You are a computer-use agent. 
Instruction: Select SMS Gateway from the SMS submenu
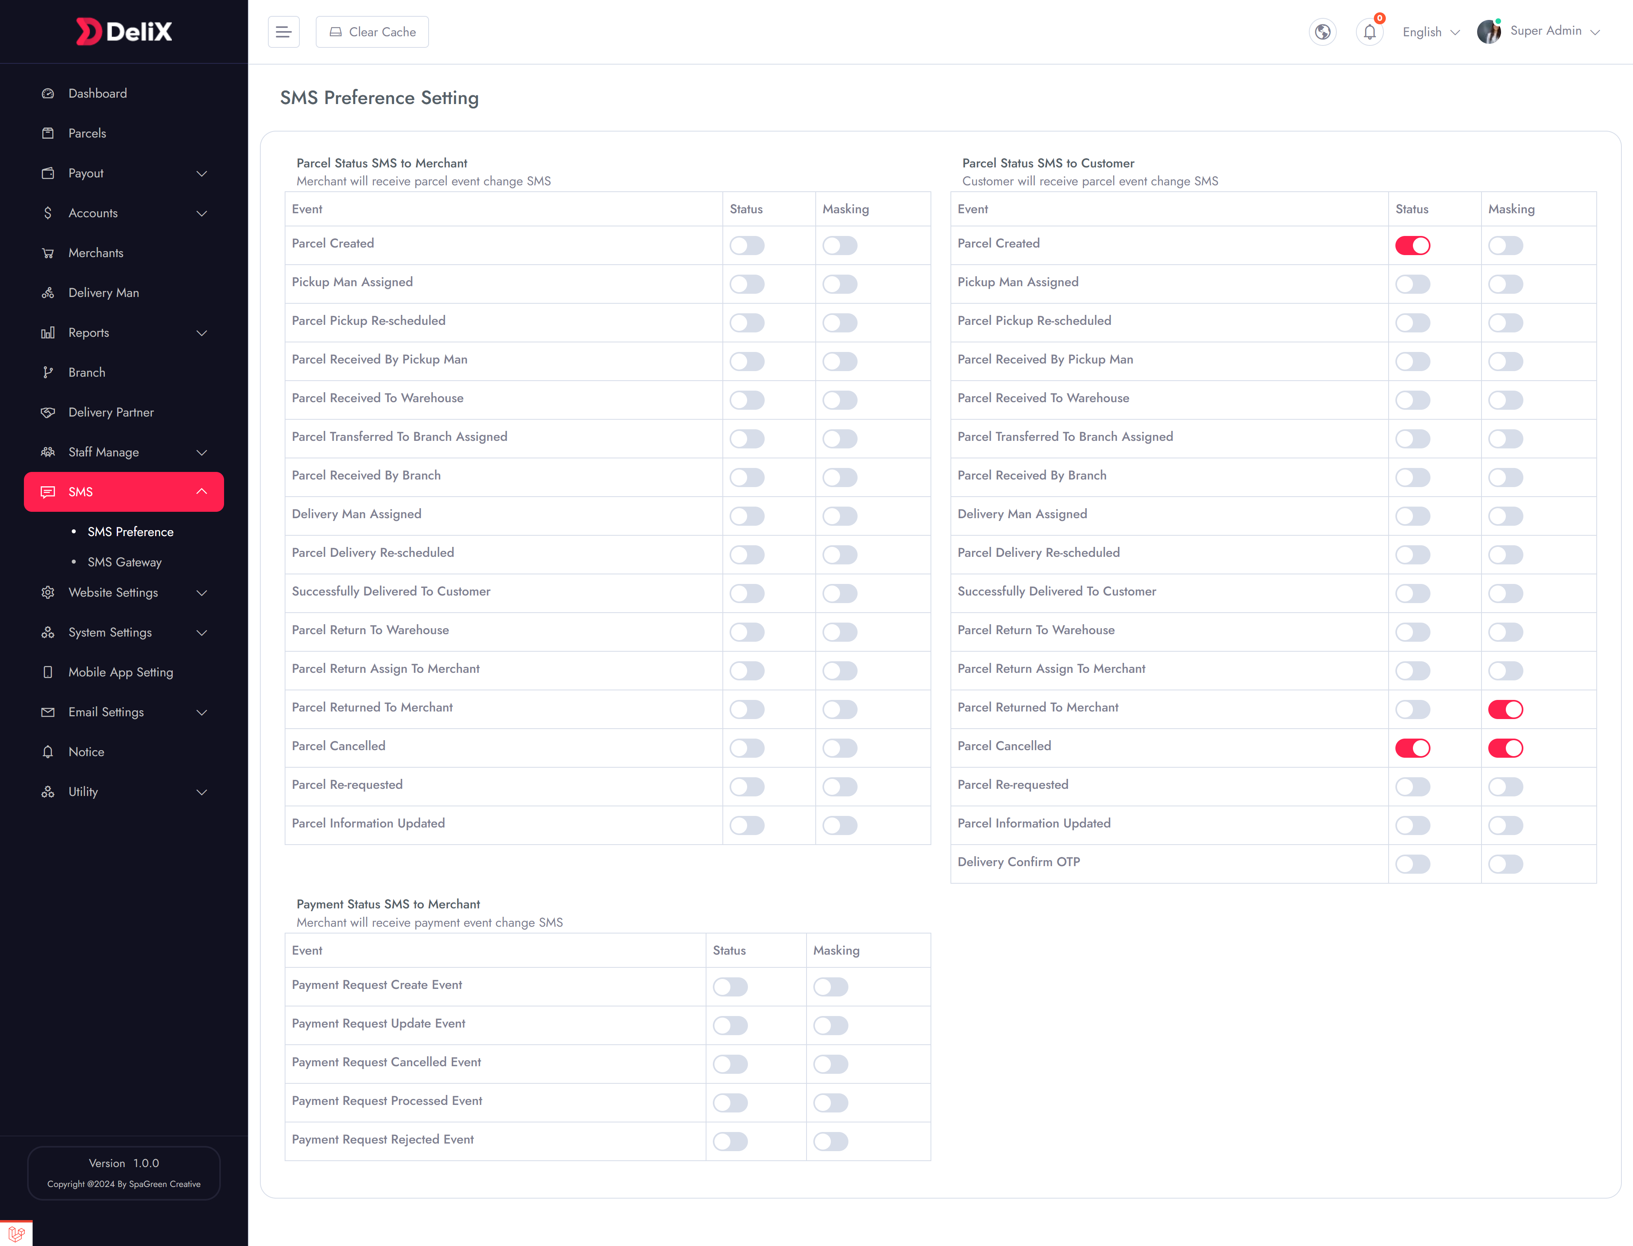point(125,562)
